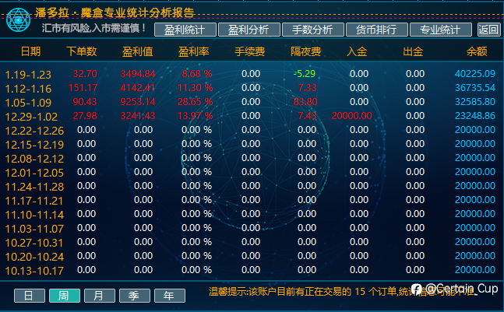Click the 返回 button
Image resolution: width=504 pixels, height=312 pixels.
488,30
